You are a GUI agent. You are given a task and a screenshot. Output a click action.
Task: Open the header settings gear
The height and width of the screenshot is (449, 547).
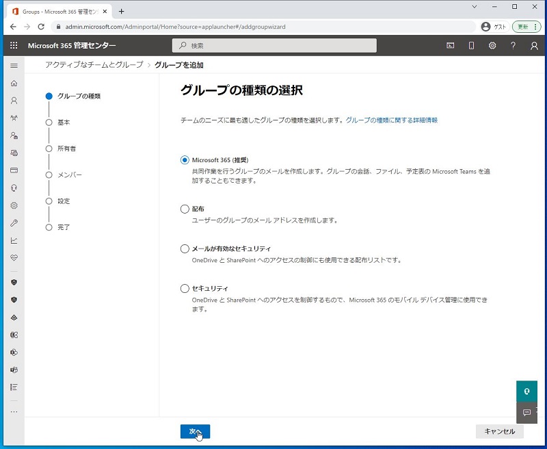click(x=492, y=45)
